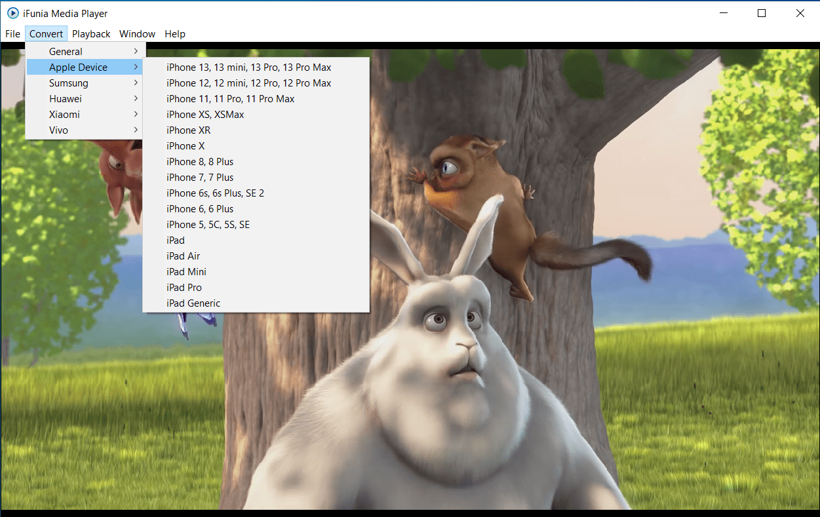The width and height of the screenshot is (820, 517).
Task: Open the File menu
Action: pyautogui.click(x=12, y=34)
